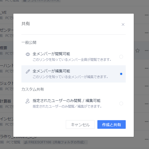149x149 pixels.
Task: Click the eye icon for 閲覧可能 option
Action: [28, 54]
